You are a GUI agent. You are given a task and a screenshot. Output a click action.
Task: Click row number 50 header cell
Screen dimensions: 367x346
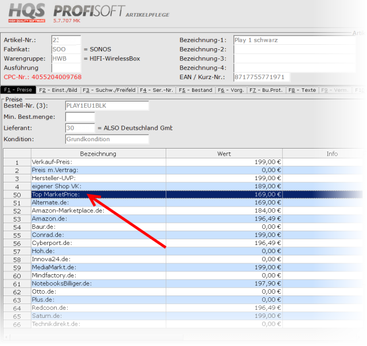[x=17, y=195]
